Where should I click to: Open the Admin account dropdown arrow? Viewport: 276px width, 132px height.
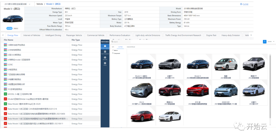tap(274, 41)
